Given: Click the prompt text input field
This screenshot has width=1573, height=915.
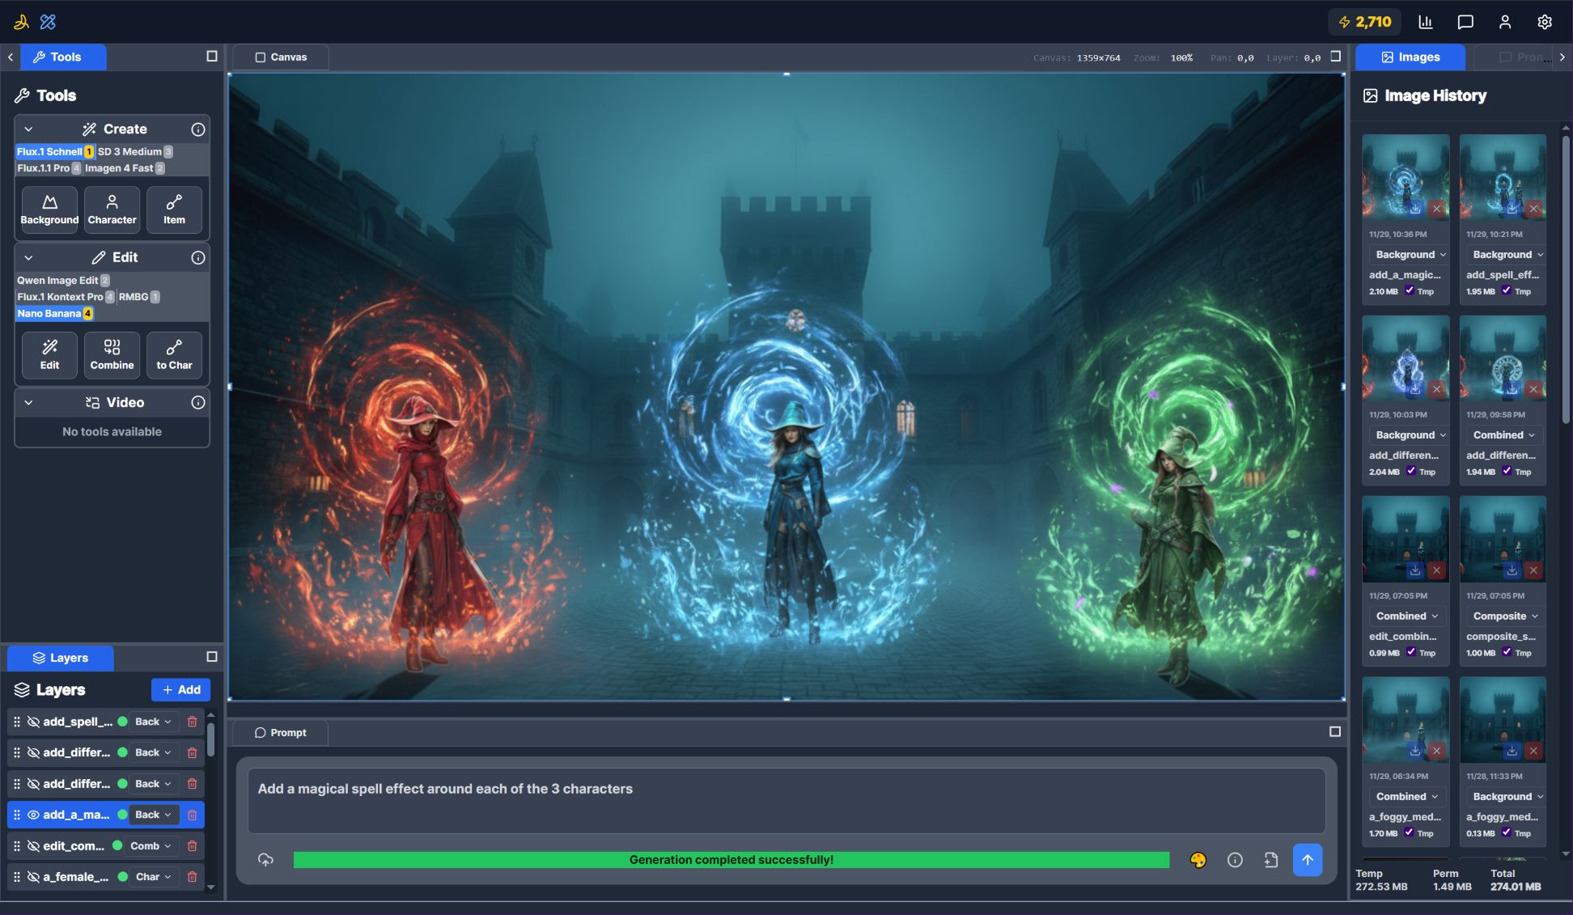Looking at the screenshot, I should pyautogui.click(x=786, y=799).
